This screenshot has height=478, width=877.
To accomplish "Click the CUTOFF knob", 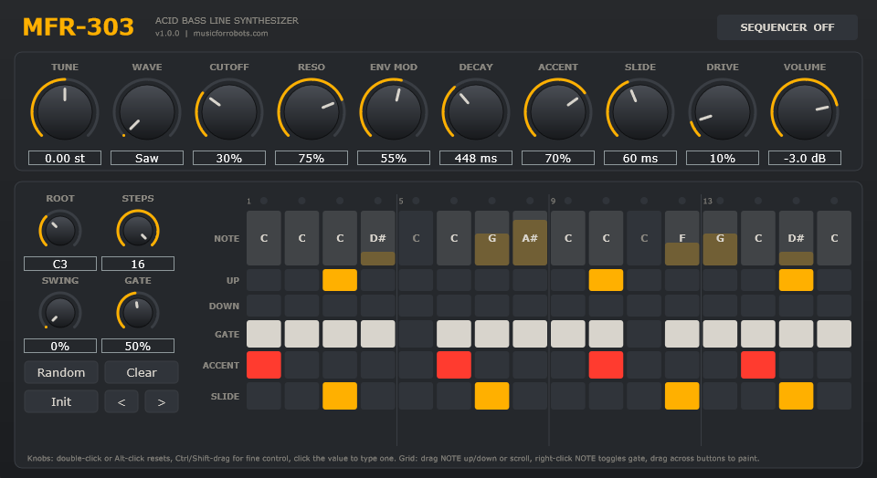I will pos(229,110).
